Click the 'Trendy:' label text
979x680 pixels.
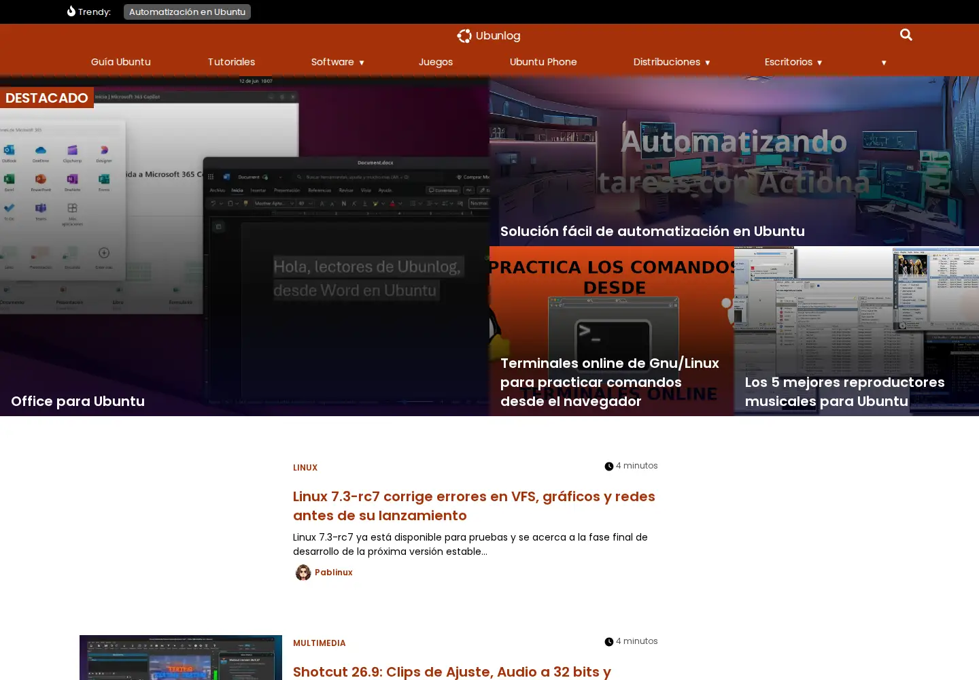95,12
